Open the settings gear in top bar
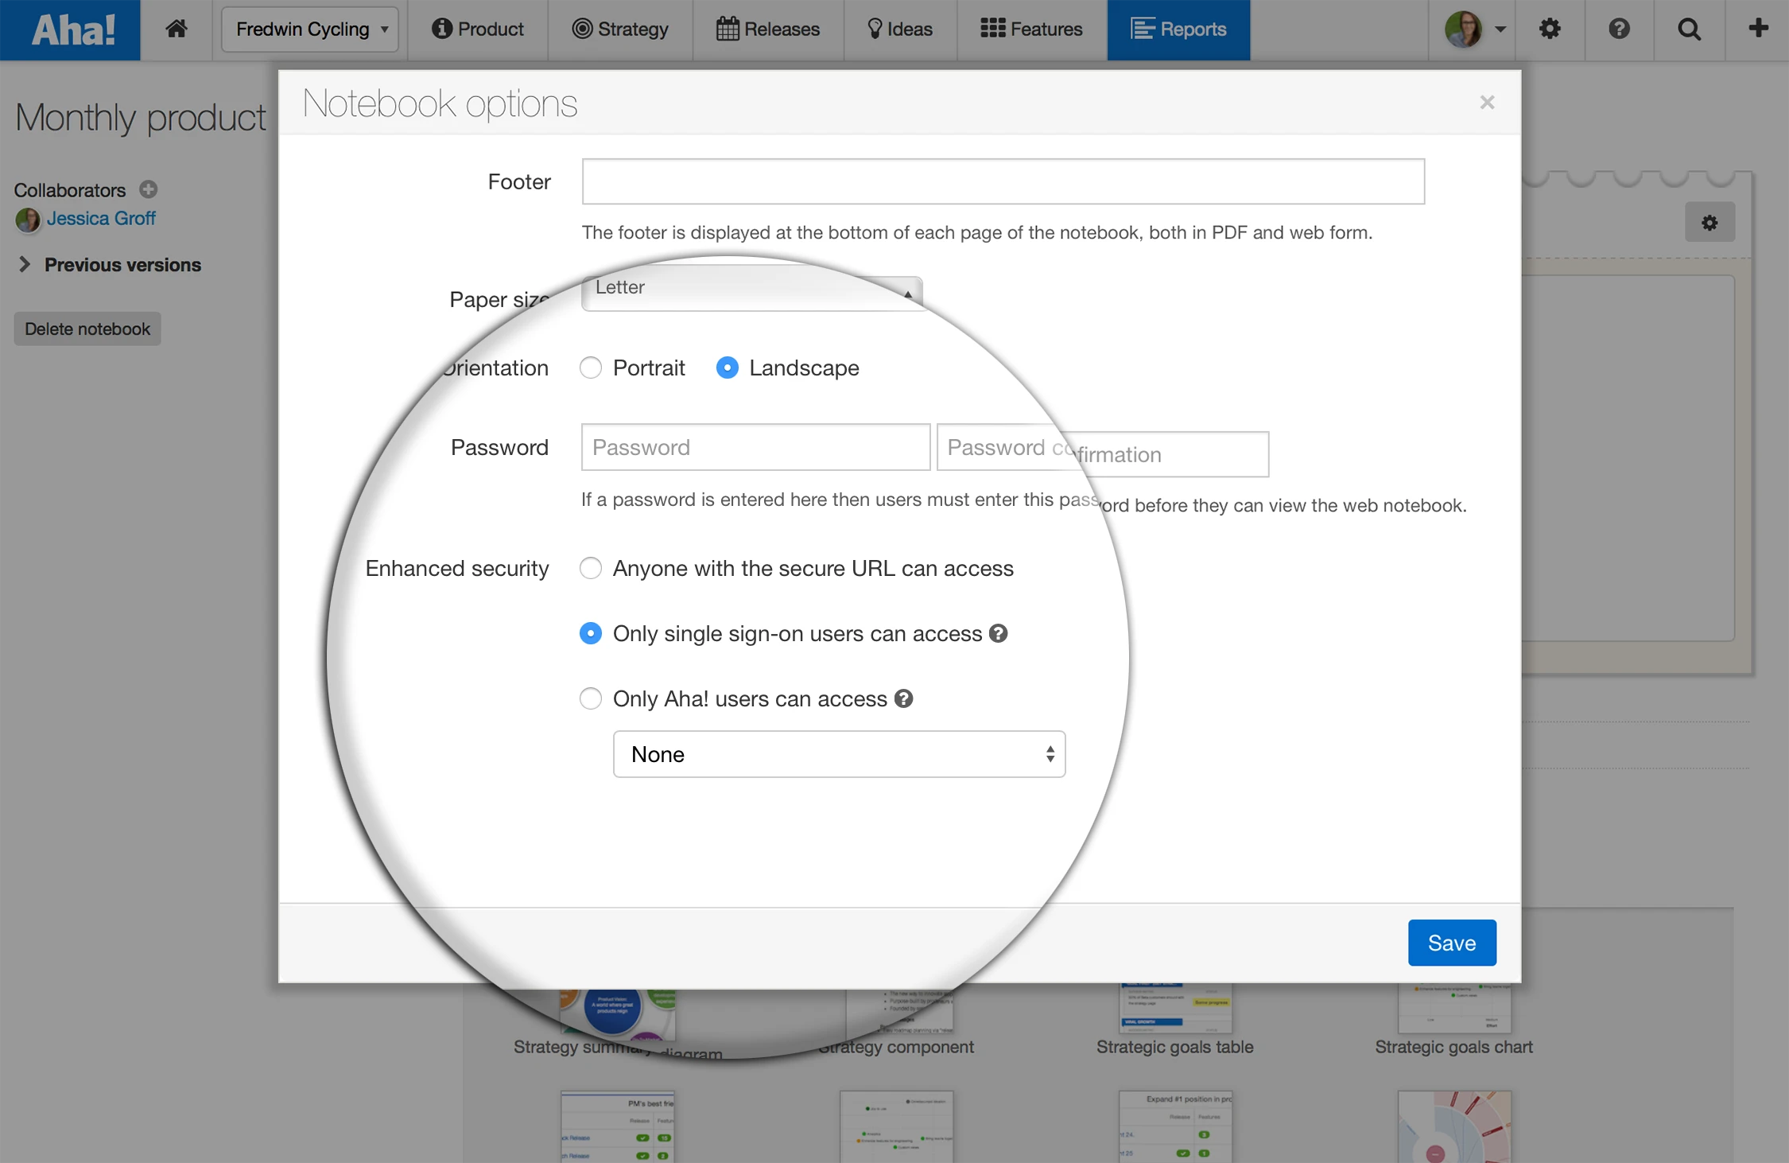Screen dimensions: 1789x1163 point(1550,29)
